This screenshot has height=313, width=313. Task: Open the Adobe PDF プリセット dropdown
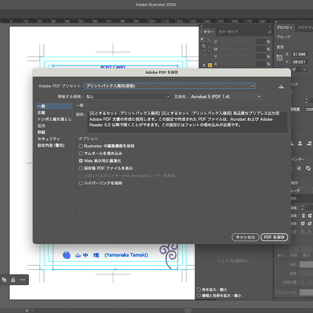click(170, 86)
